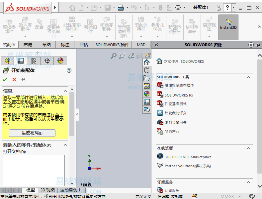262x199 pixels.
Task: Open the SOLIDWORKS Forum task pane tab
Action: tap(147, 110)
